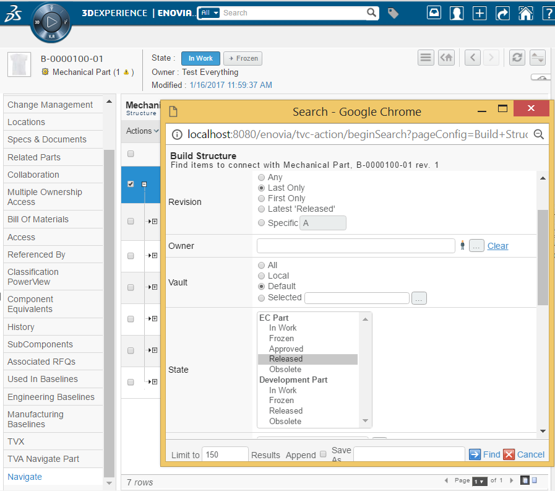The image size is (555, 491).
Task: Open the Actions dropdown menu
Action: click(x=142, y=131)
